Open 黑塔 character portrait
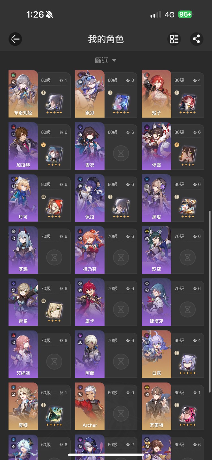The image size is (212, 460). tap(156, 198)
